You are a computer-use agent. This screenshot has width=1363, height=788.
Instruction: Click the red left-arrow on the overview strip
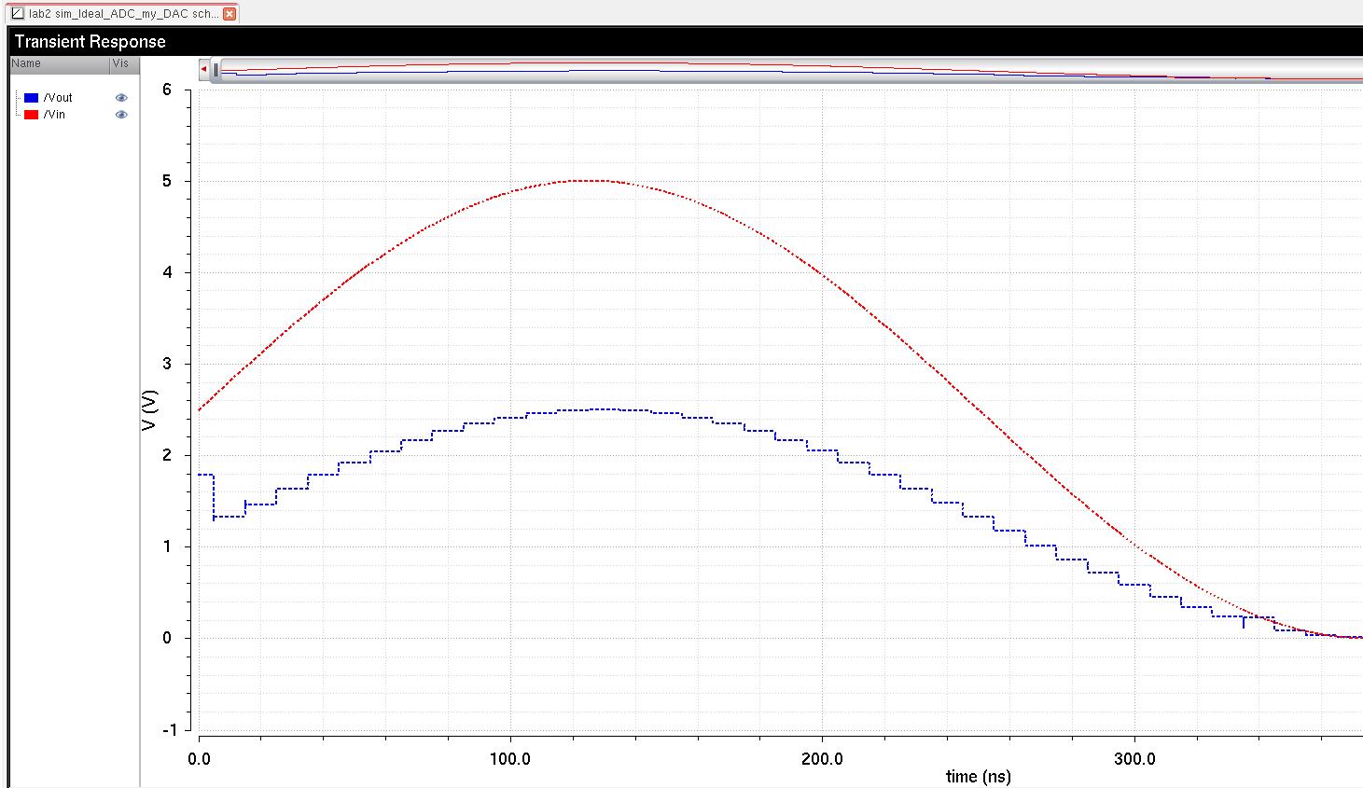coord(203,69)
